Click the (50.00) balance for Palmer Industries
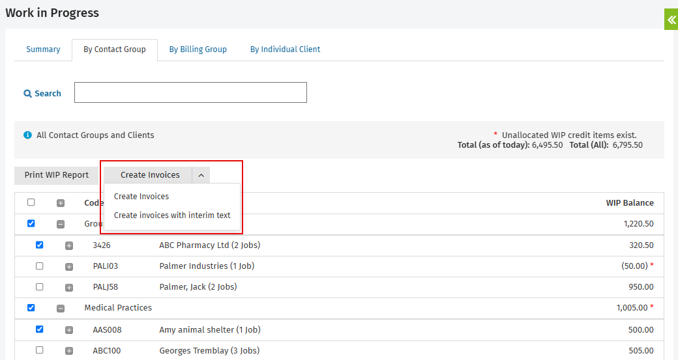Viewport: 678px width, 360px height. tap(634, 266)
